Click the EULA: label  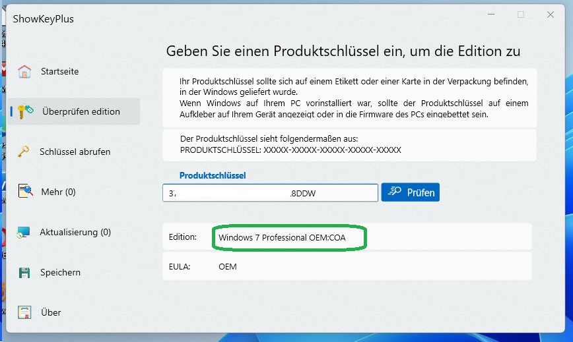180,267
